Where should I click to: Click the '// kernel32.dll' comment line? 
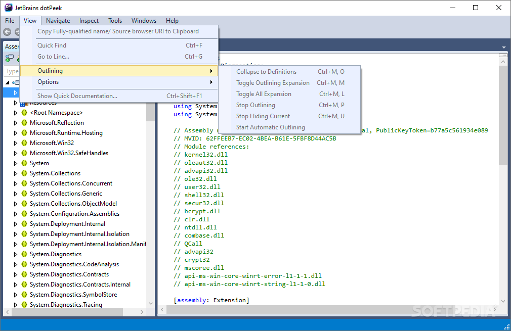200,155
